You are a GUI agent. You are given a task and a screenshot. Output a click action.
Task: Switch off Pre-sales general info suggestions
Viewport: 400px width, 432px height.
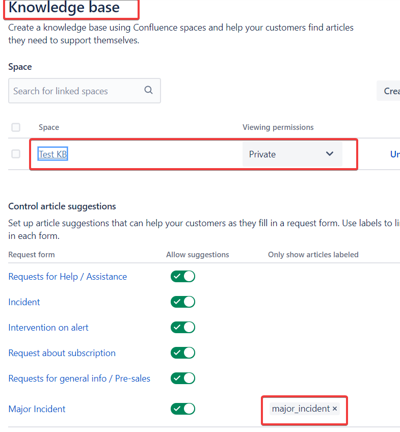pos(183,378)
